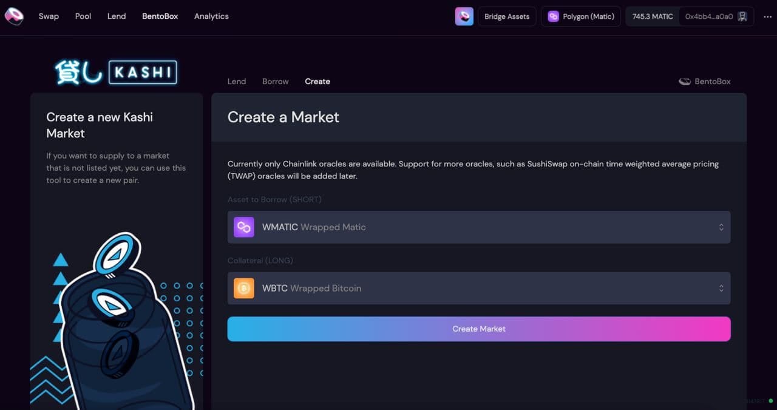Screen dimensions: 777x410
Task: Open the WBTC collateral dropdown
Action: [x=479, y=289]
